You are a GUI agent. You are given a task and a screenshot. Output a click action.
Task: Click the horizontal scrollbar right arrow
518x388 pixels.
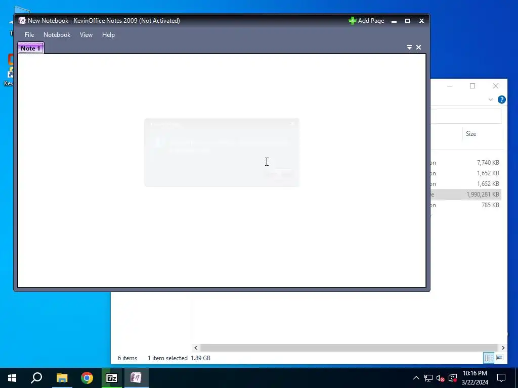503,348
